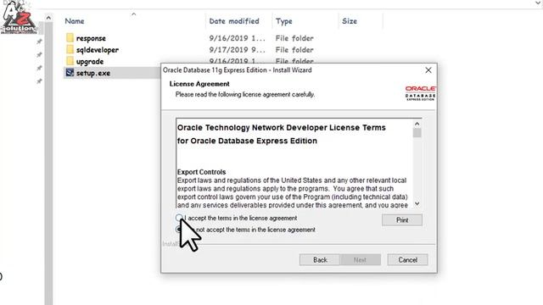
Task: Sort by Name column header
Action: 75,21
